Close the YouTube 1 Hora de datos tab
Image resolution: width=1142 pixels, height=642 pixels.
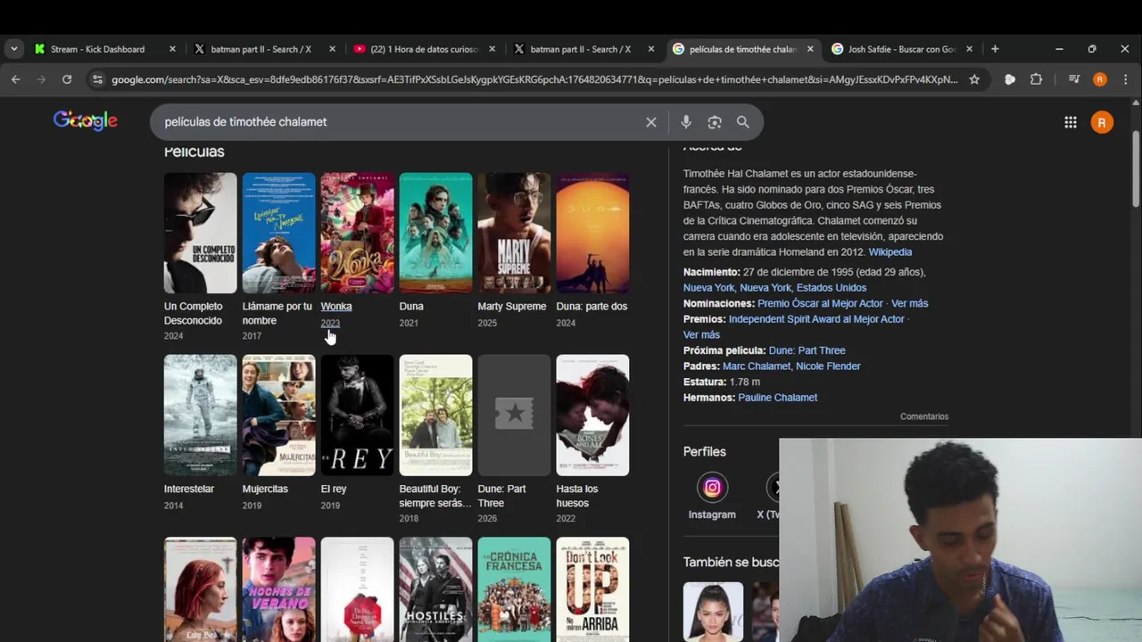coord(492,49)
